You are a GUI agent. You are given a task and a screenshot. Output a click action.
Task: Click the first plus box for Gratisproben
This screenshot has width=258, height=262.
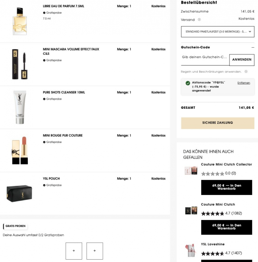(x=74, y=251)
